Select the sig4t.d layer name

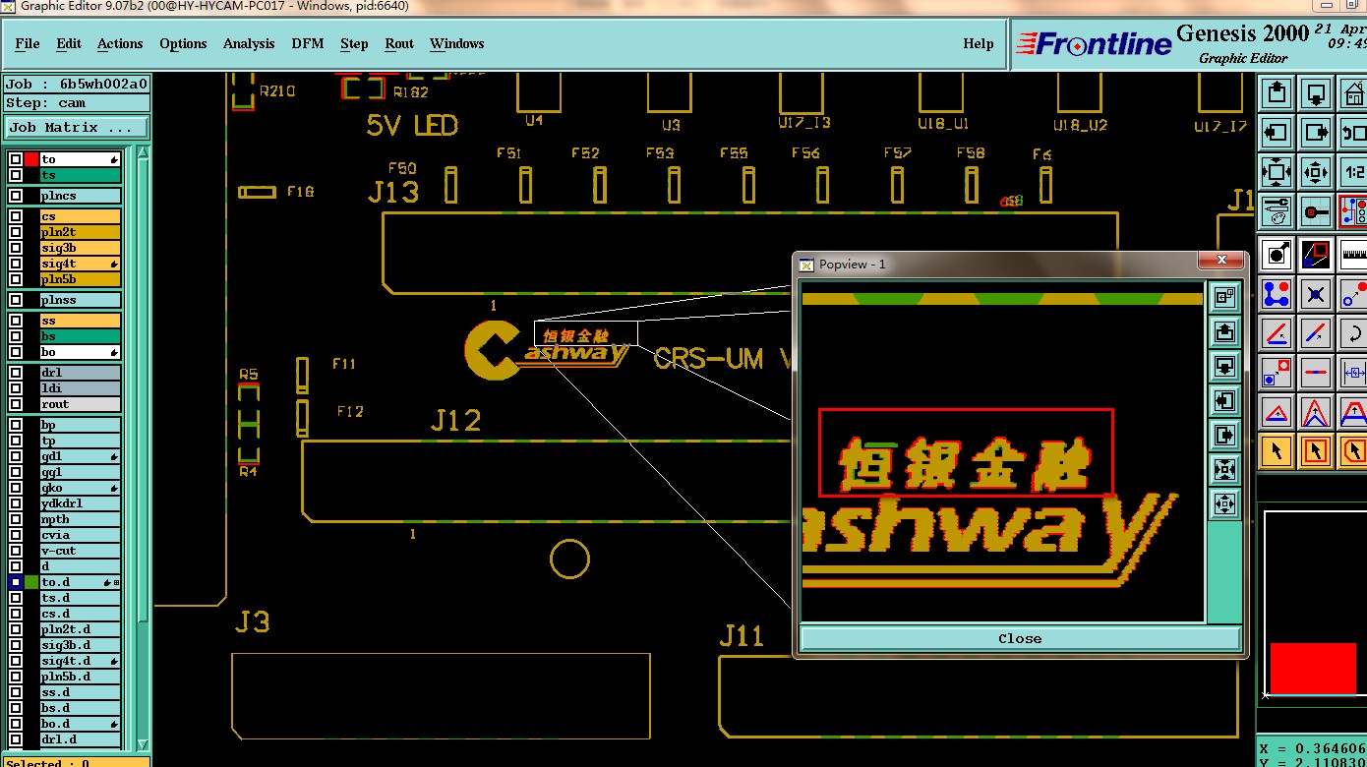click(81, 661)
